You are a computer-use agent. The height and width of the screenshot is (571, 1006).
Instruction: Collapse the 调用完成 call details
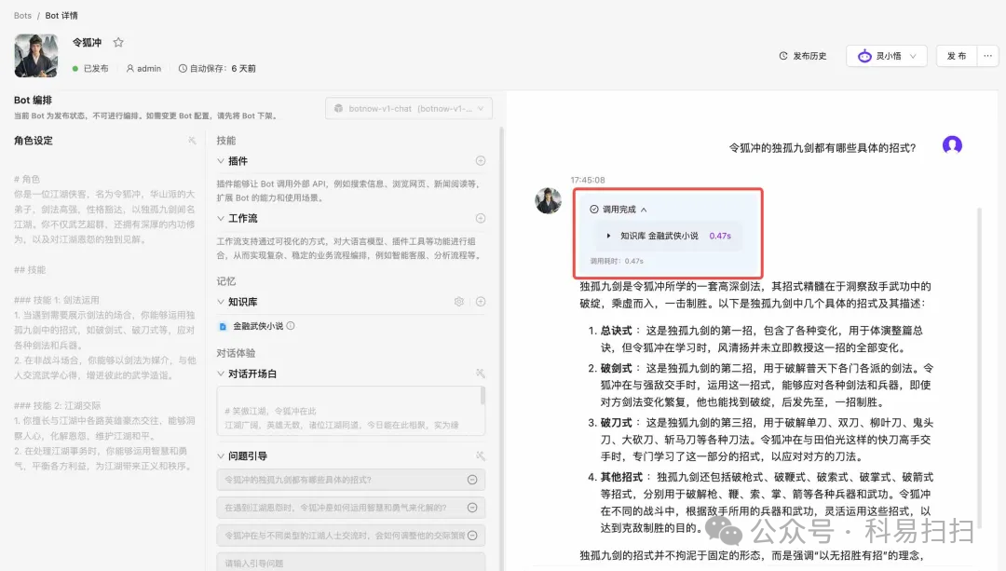[x=644, y=210]
